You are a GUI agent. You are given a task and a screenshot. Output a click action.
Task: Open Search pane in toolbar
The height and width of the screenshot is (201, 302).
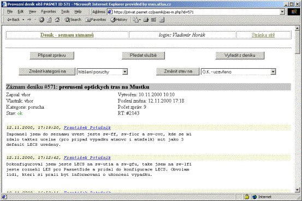coord(73,20)
